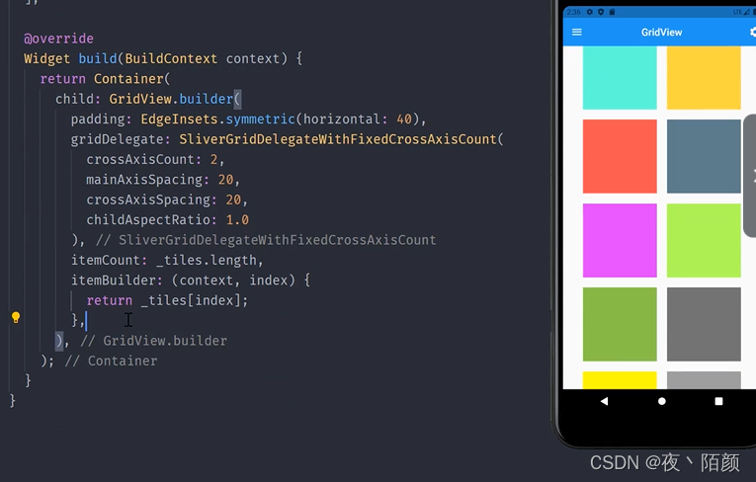Screen dimensions: 756x482
Task: Tap the Android recents square button
Action: pyautogui.click(x=718, y=401)
